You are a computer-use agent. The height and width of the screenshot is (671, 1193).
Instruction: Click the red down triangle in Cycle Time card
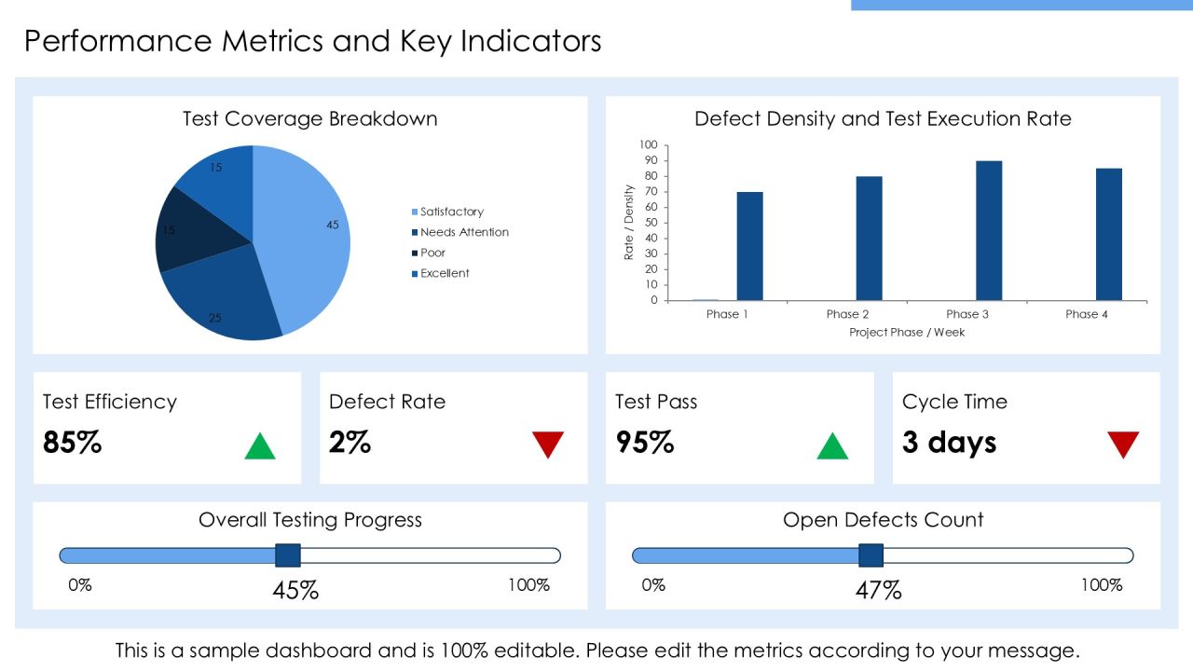[x=1123, y=445]
